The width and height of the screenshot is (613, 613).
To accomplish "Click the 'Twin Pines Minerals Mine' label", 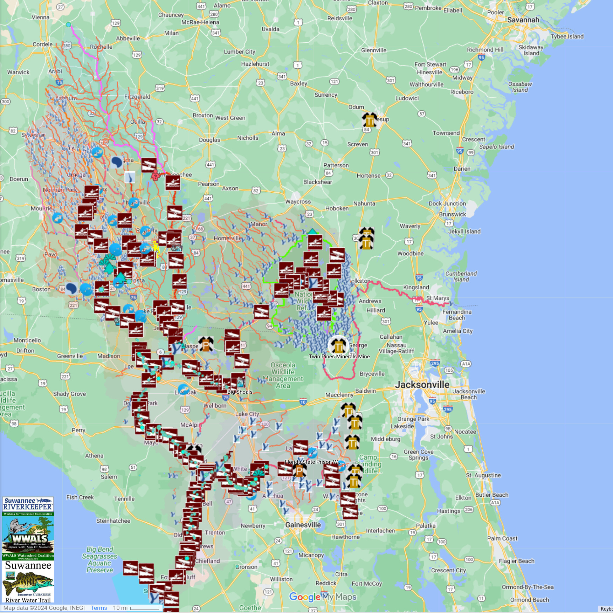I will point(339,357).
